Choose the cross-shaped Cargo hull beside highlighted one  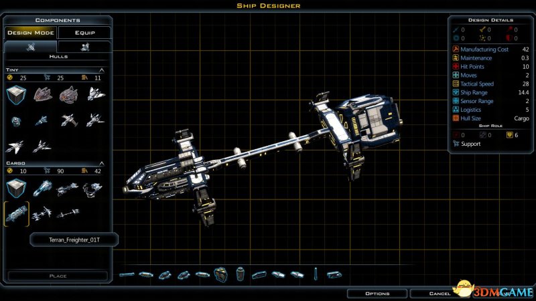pyautogui.click(x=42, y=214)
